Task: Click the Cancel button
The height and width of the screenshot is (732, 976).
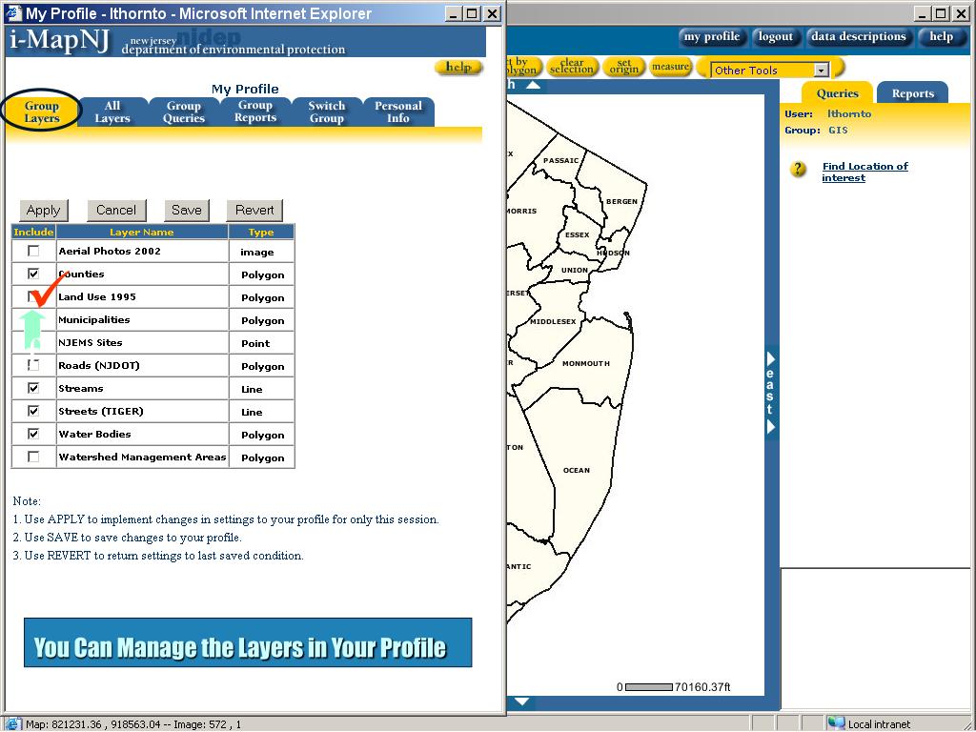Action: pos(116,211)
